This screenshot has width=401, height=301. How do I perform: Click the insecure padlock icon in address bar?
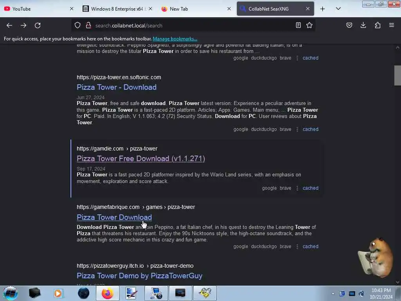tap(89, 25)
